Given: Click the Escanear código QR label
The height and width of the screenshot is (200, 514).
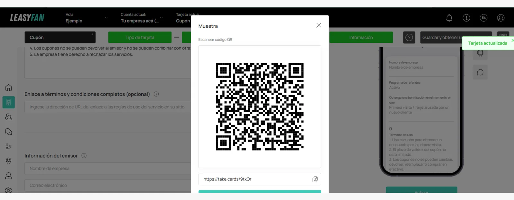Looking at the screenshot, I should [x=215, y=40].
